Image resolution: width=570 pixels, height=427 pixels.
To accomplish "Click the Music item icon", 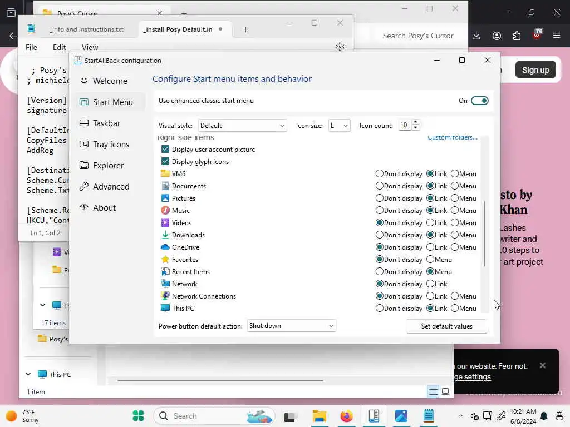I will click(165, 211).
